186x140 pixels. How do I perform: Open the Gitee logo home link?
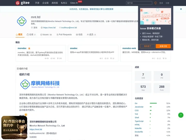tap(22, 3)
